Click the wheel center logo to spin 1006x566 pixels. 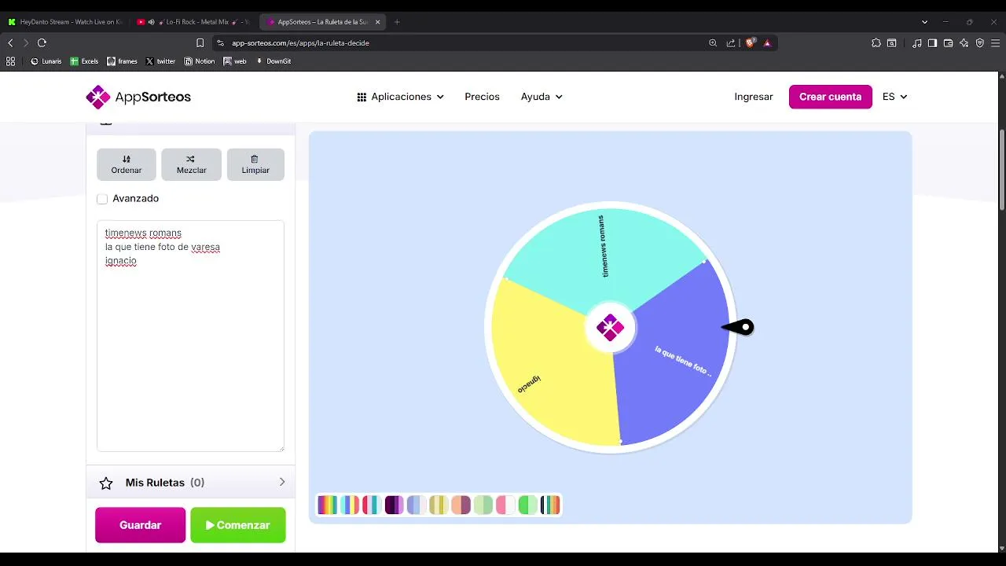point(610,327)
